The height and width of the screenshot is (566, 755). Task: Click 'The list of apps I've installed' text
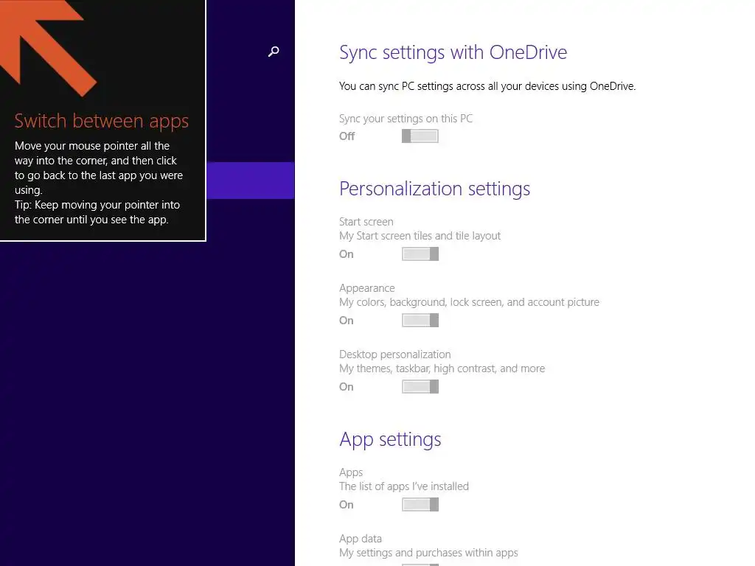tap(403, 486)
